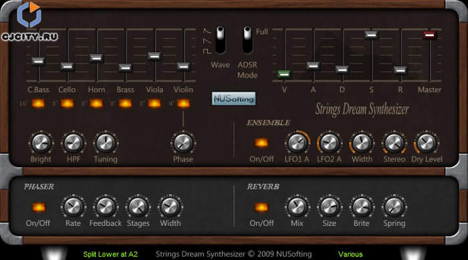
Task: Click the red Master volume slider handle
Action: click(429, 35)
